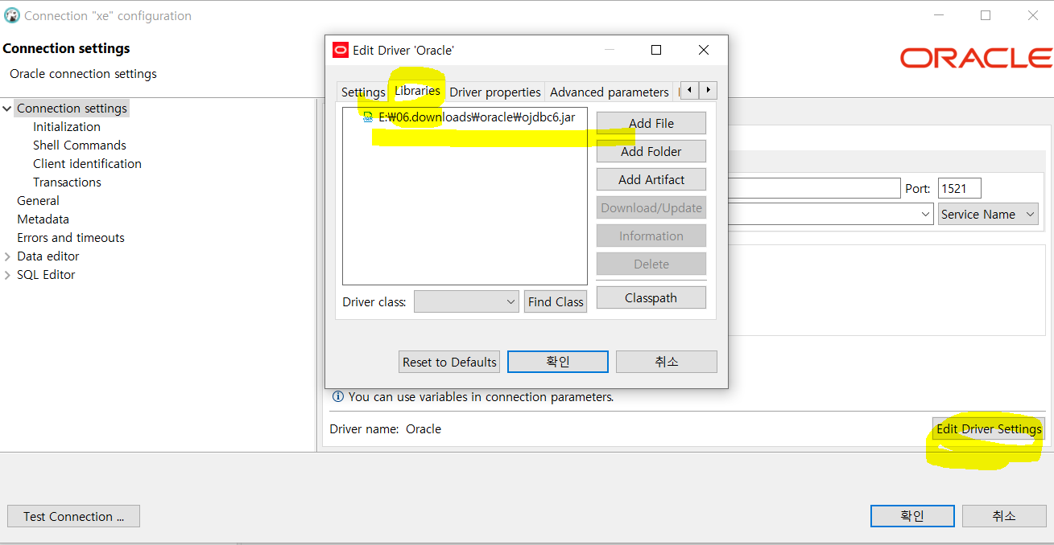Click the Test Connection button
1054x545 pixels.
[73, 516]
